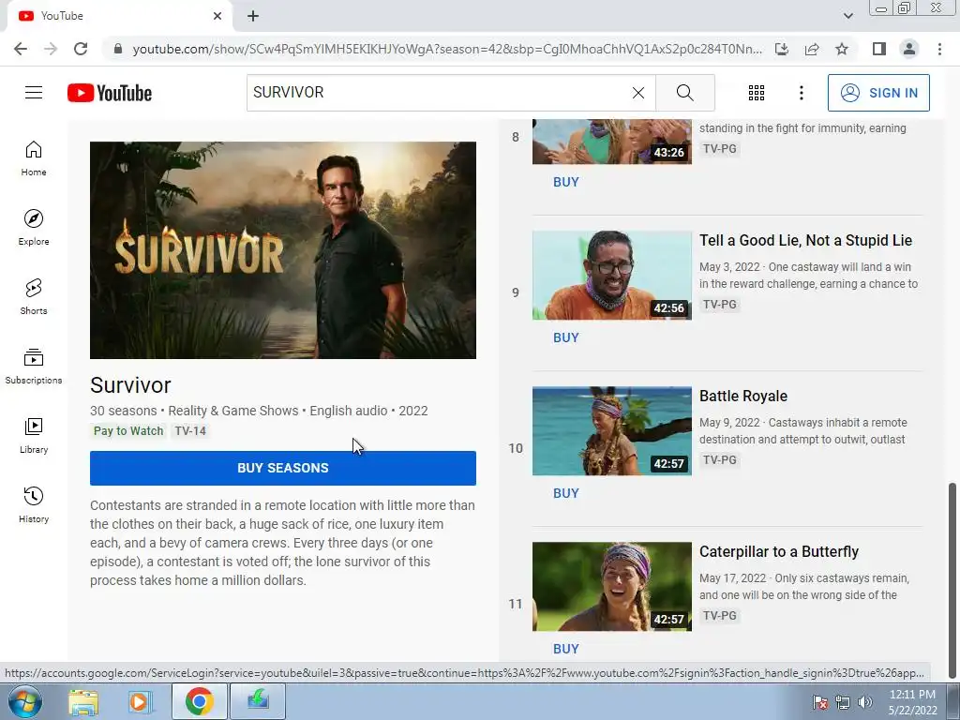Open the 43:26 episode thumbnail
Viewport: 960px width, 720px height.
click(611, 142)
